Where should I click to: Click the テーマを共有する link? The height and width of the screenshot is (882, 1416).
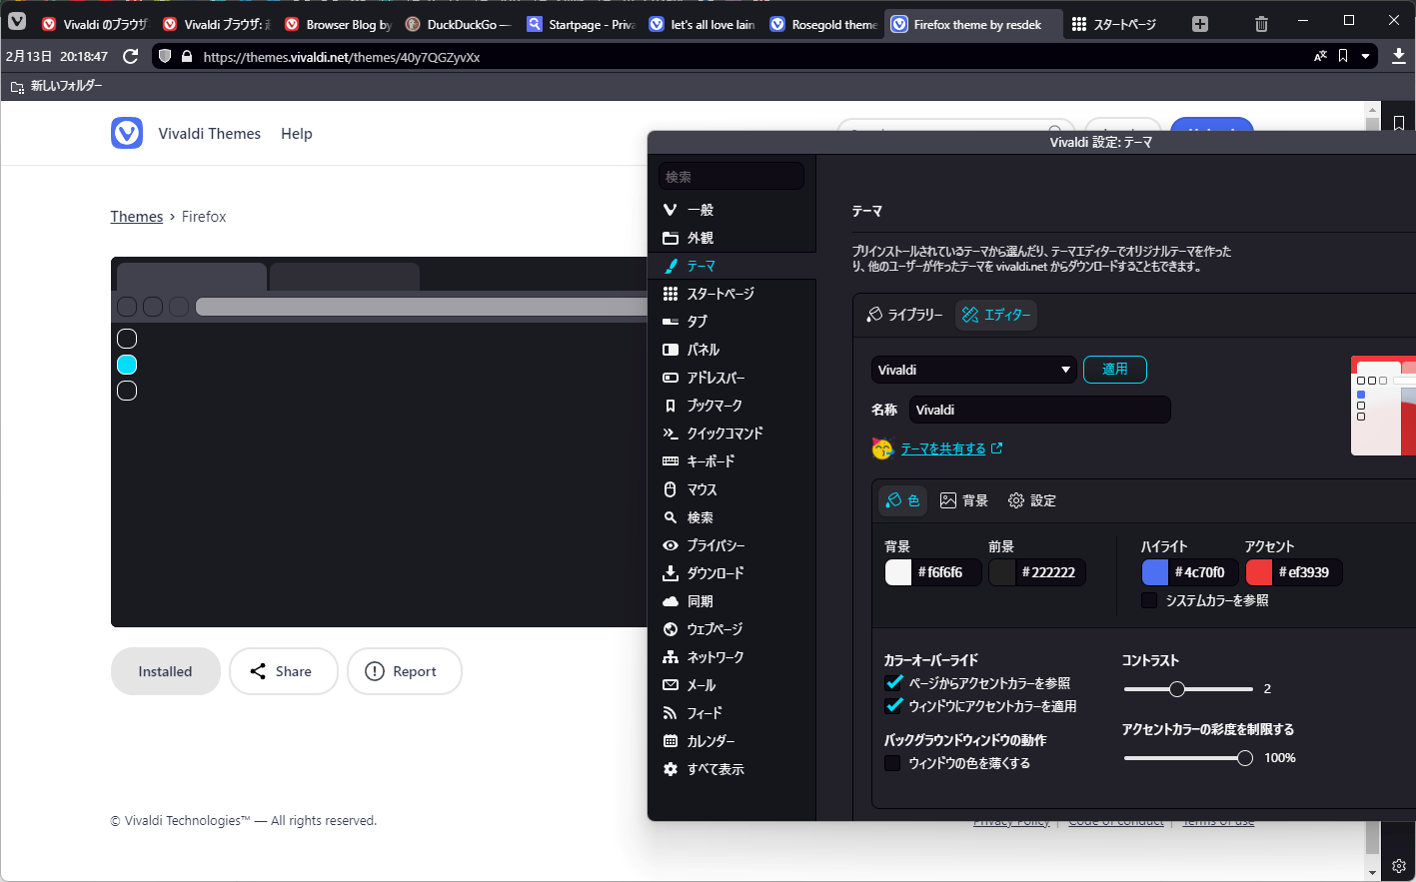pyautogui.click(x=943, y=449)
